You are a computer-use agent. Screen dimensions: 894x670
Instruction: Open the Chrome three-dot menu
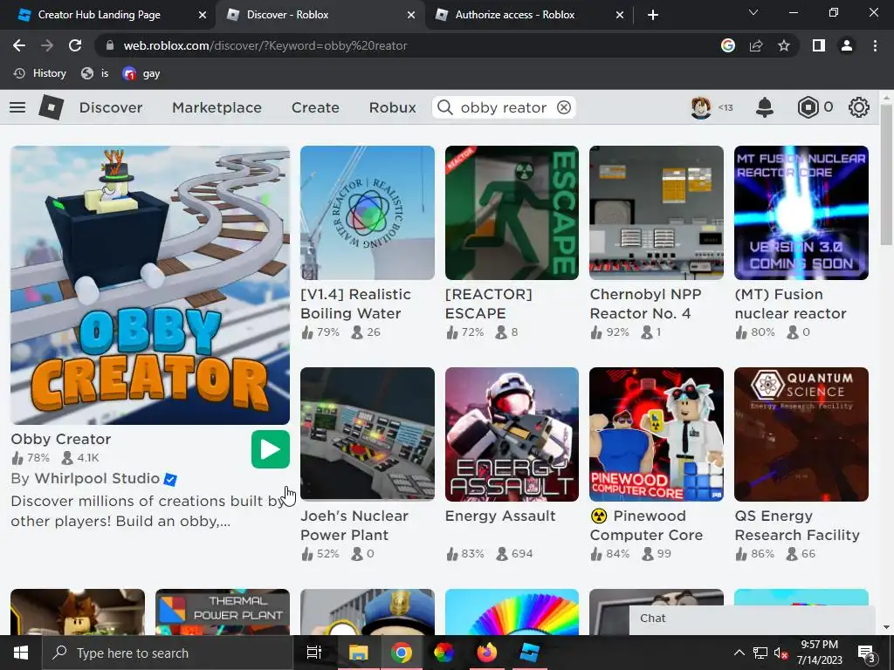pos(875,45)
